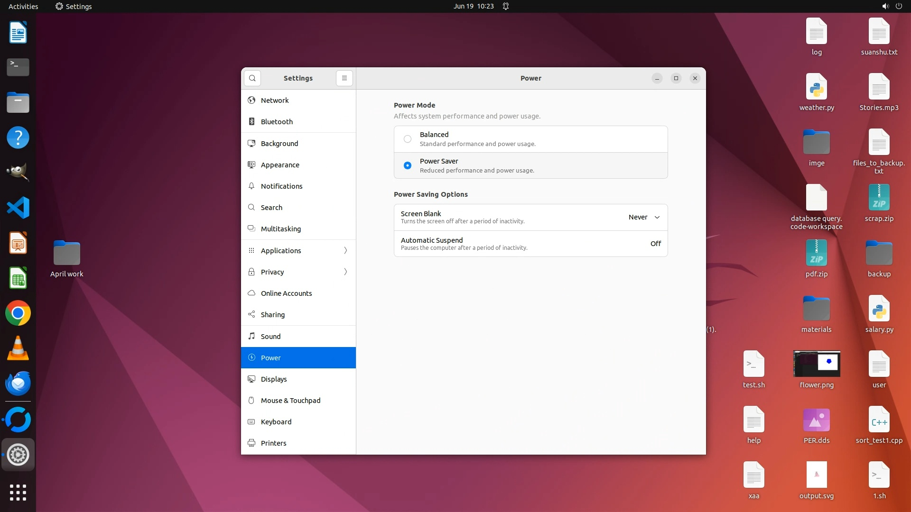Click the Keyboard icon in sidebar
Screen dimensions: 911x512
[251, 422]
